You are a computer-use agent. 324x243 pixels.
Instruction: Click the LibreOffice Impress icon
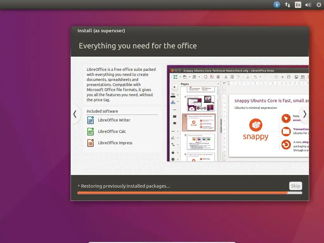90,143
